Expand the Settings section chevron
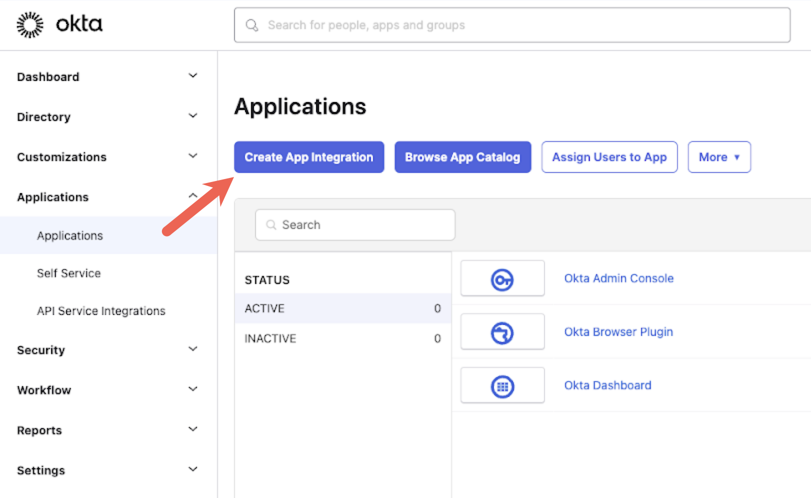Screen dimensions: 811x498 coord(193,469)
